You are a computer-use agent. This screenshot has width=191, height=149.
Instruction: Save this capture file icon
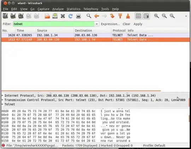(x=55, y=16)
